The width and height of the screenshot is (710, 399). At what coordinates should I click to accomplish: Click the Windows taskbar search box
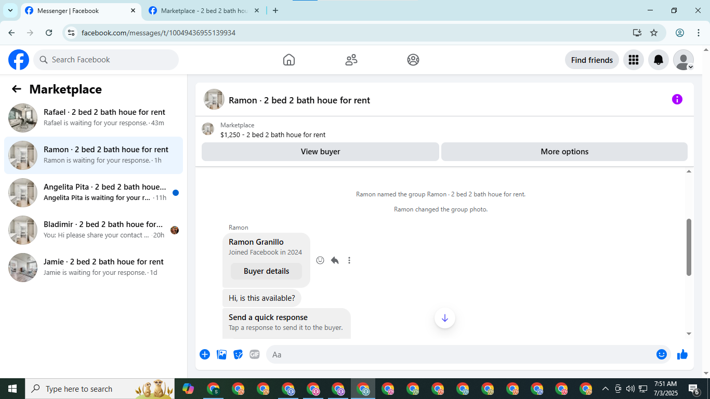(100, 389)
